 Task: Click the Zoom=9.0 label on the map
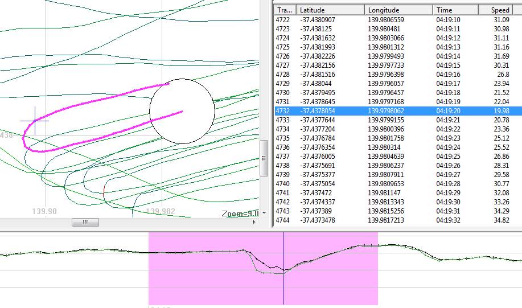pos(240,213)
